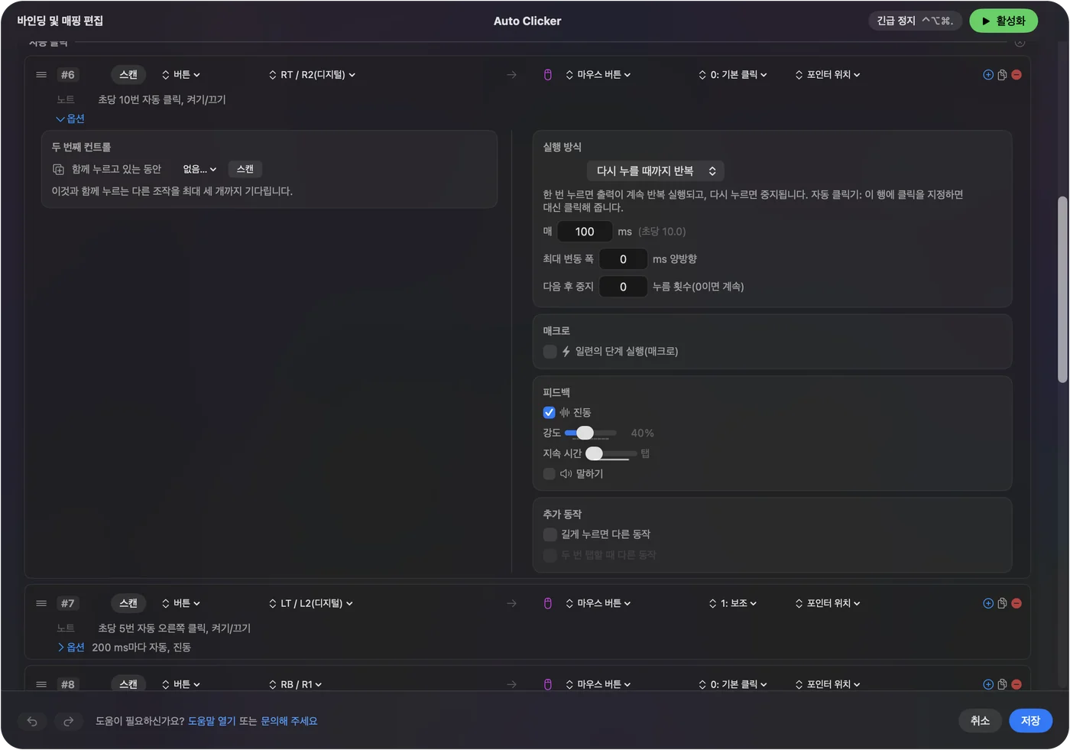
Task: Click the mouse icon in row #6
Action: tap(547, 75)
